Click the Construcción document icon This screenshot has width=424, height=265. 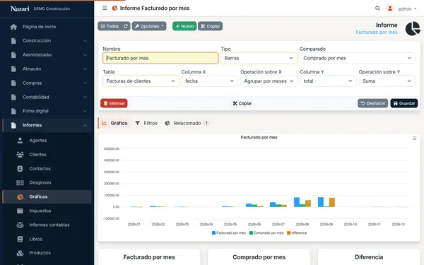pos(13,41)
